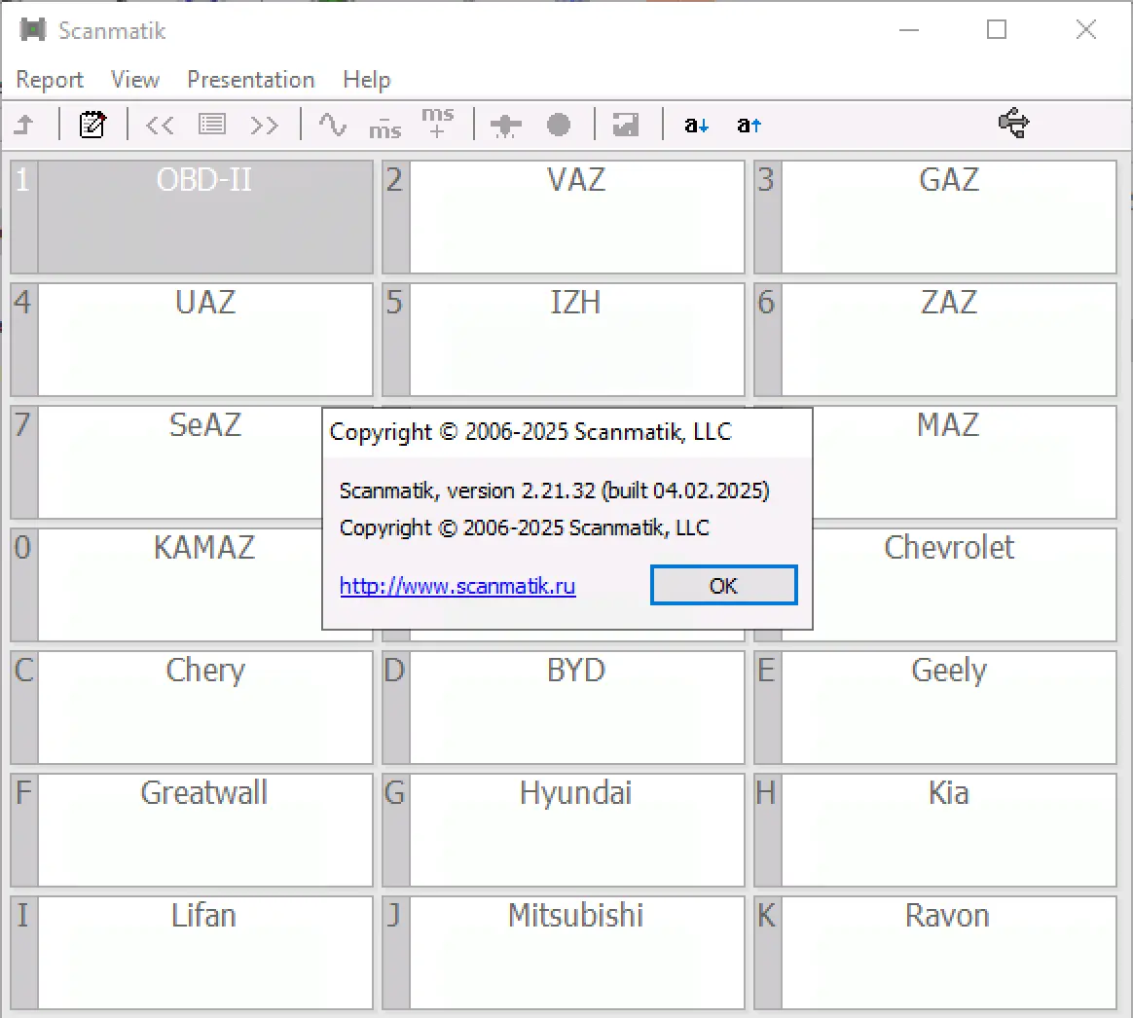Click the chart export icon
This screenshot has width=1133, height=1018.
[625, 125]
